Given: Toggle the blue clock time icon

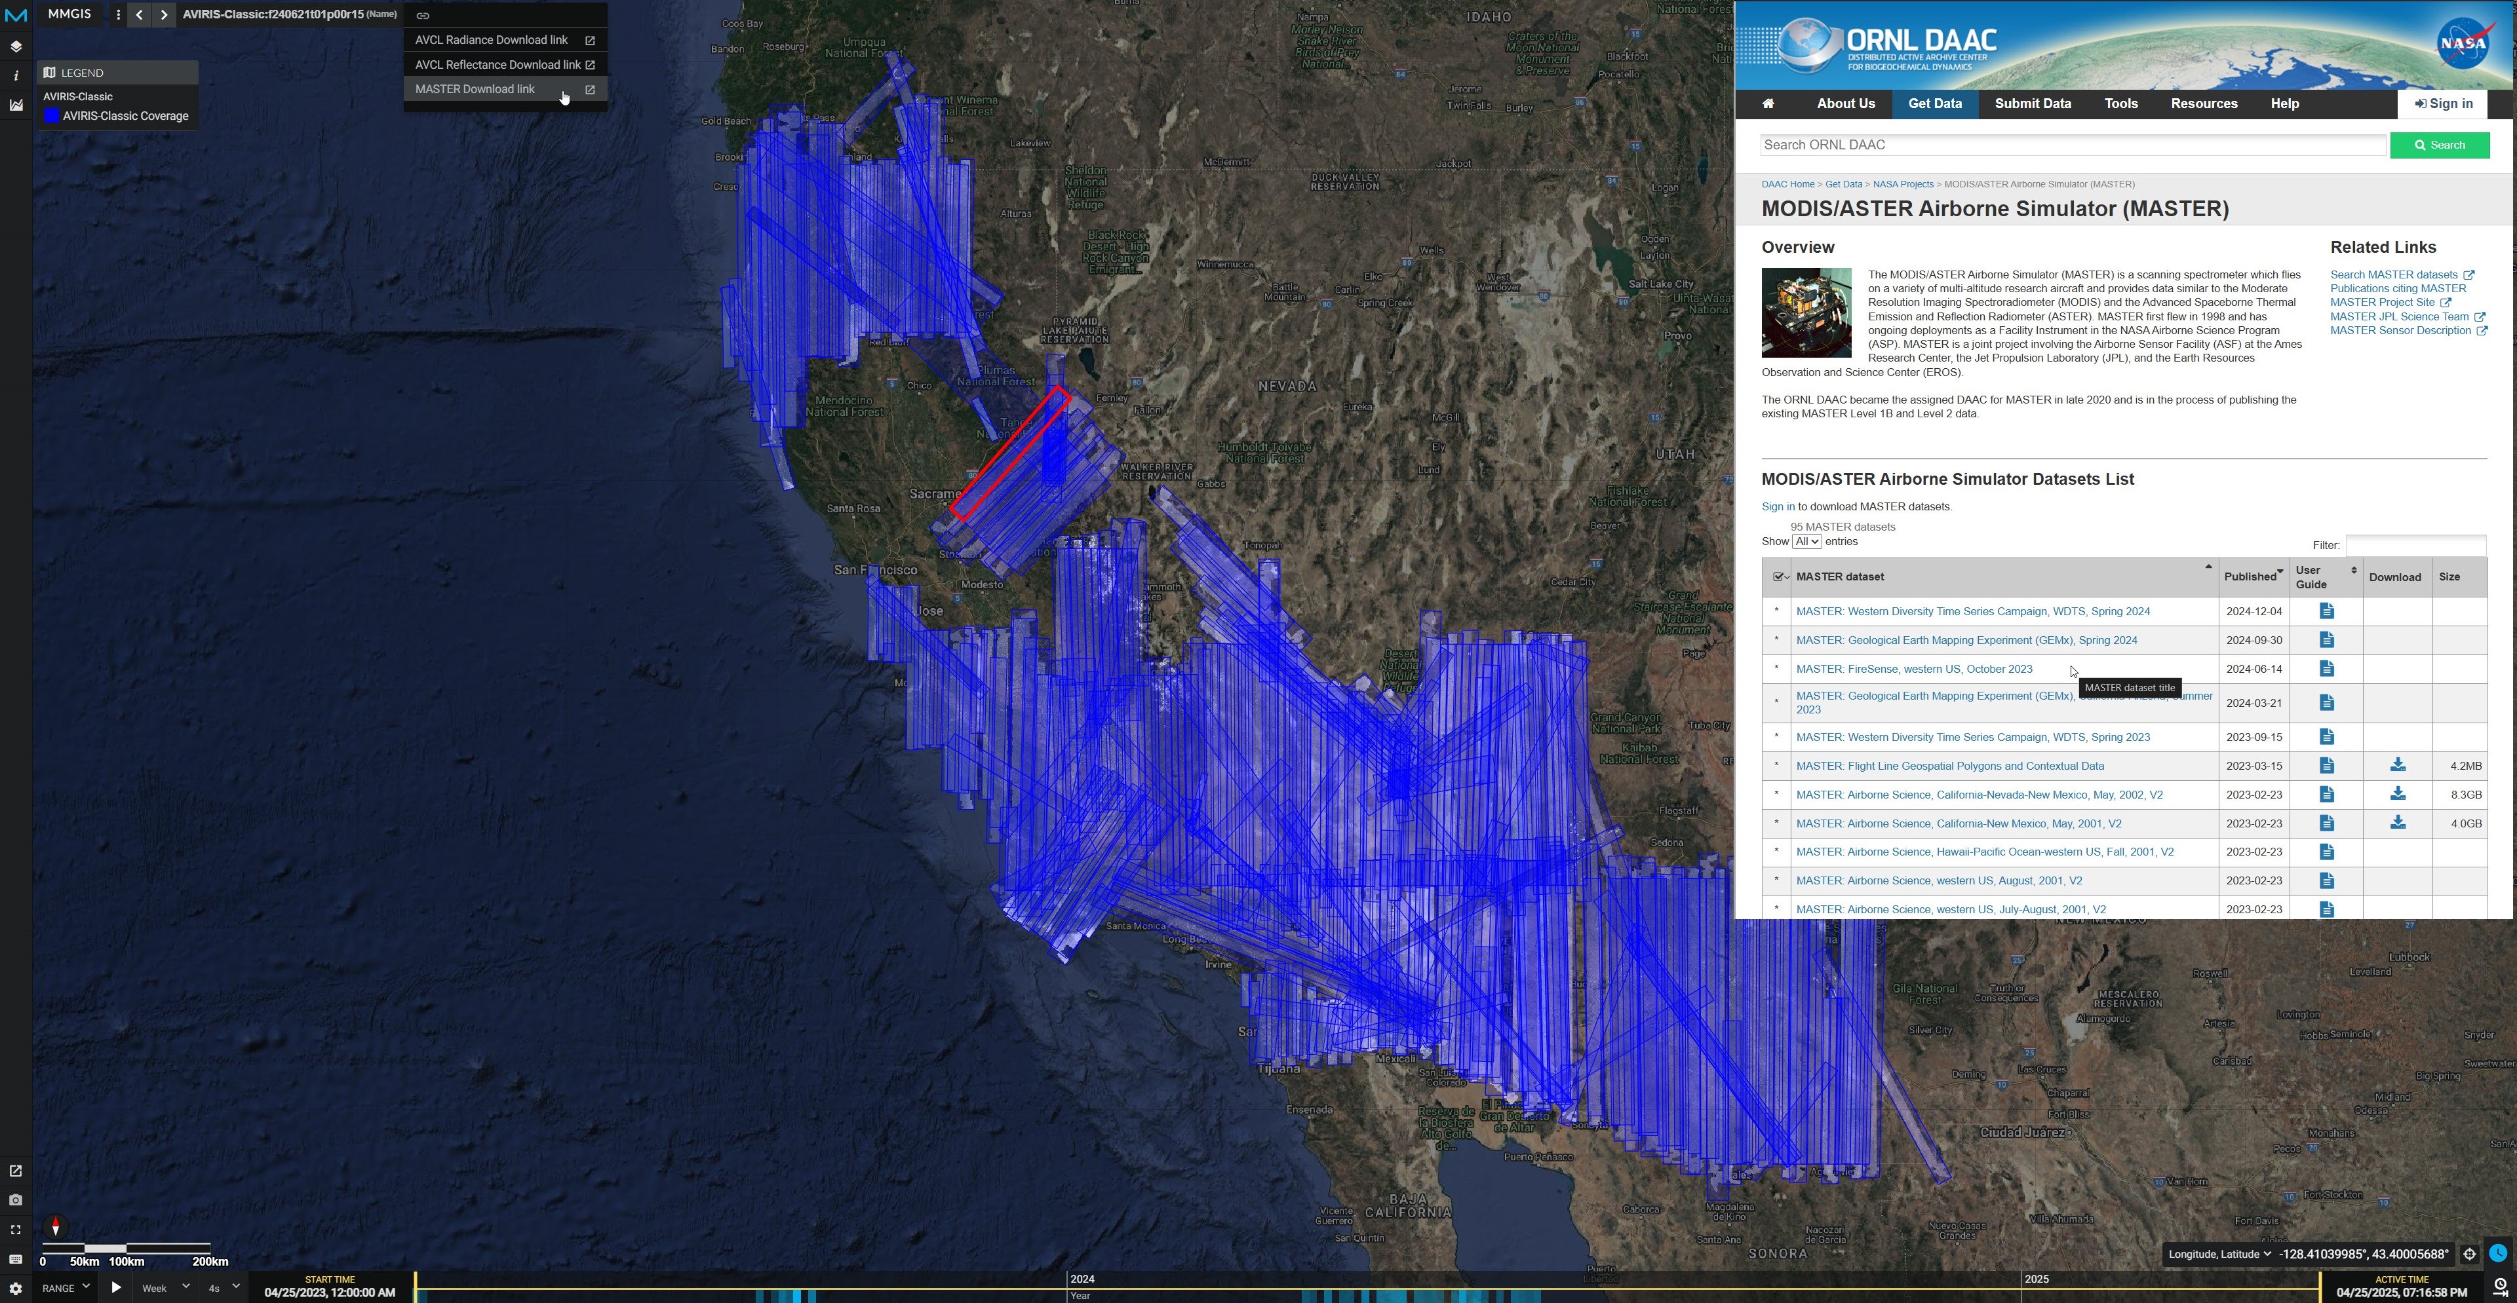Looking at the screenshot, I should point(2499,1253).
